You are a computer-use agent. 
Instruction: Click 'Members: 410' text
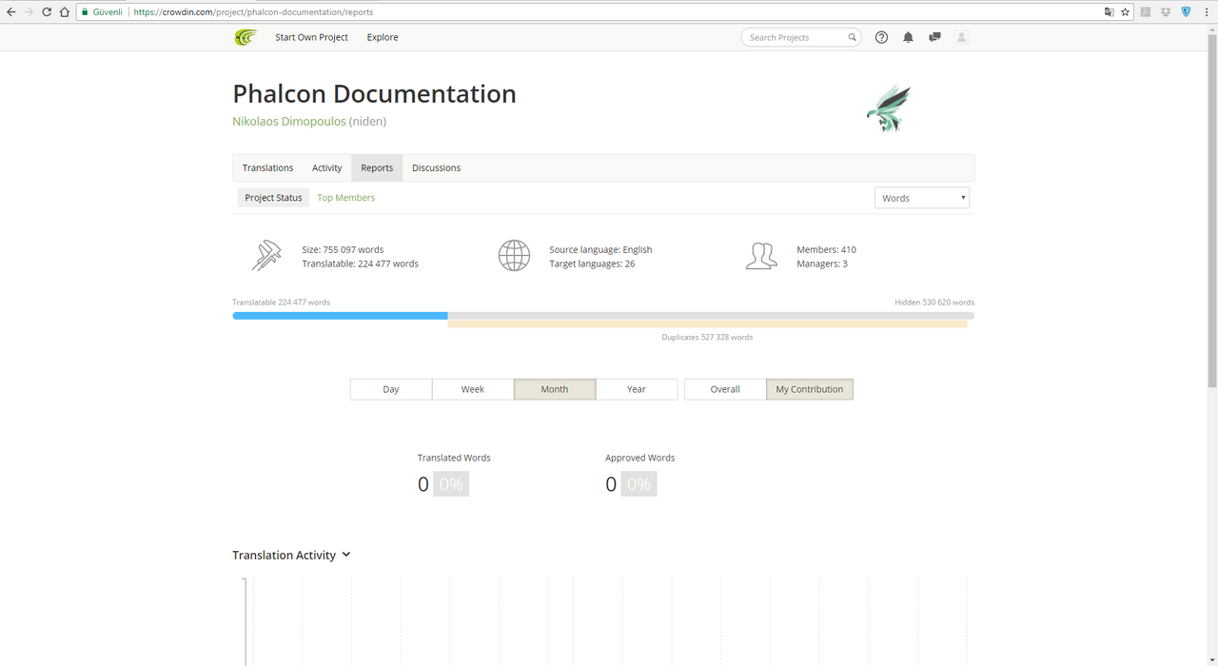coord(826,249)
